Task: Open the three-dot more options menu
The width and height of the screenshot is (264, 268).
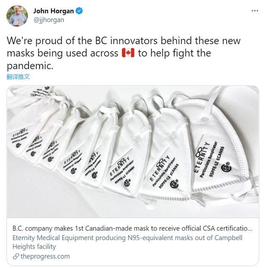Action: click(255, 11)
